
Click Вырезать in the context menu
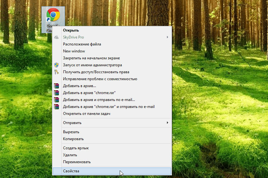[71, 132]
